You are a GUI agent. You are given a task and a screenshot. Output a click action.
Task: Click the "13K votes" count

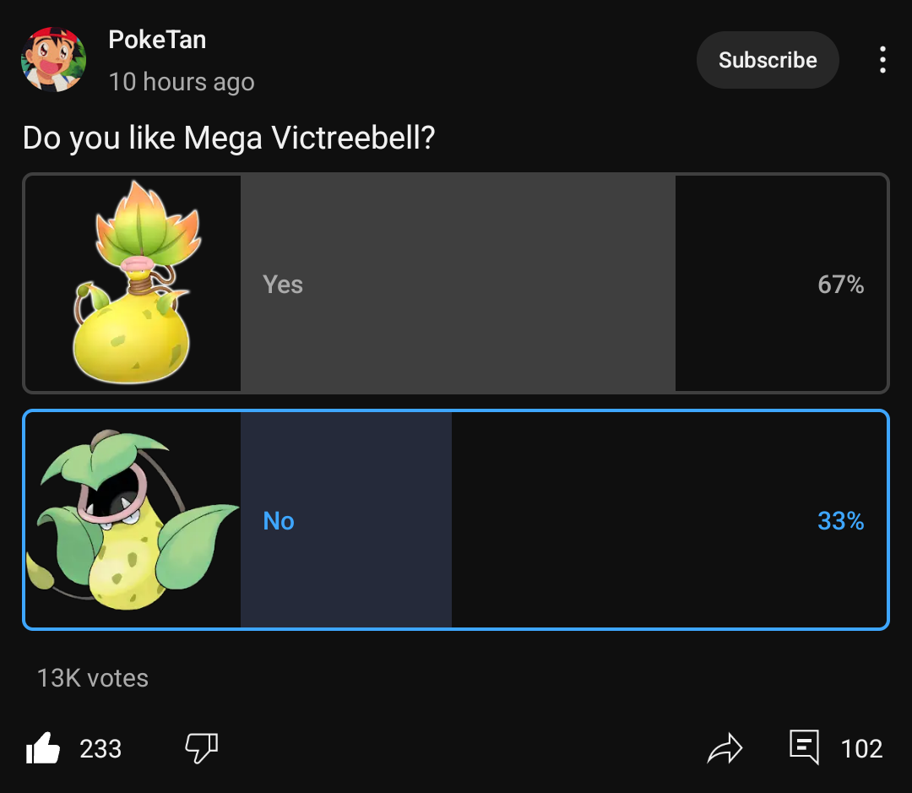[x=93, y=678]
